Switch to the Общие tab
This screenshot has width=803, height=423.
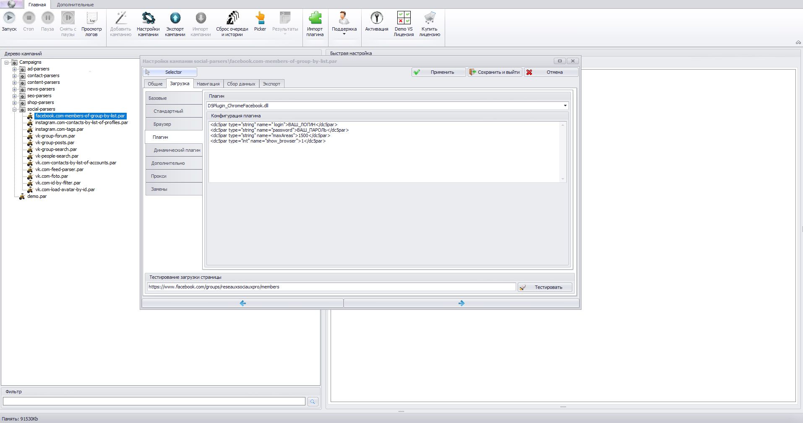[155, 84]
